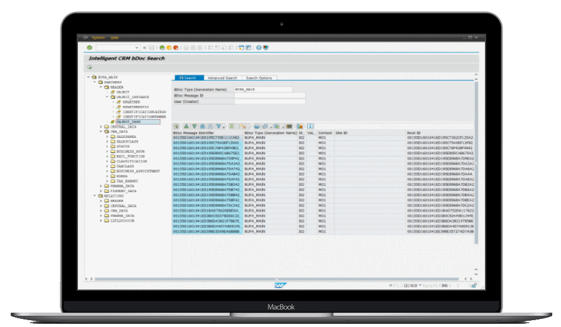The height and width of the screenshot is (327, 561).
Task: Collapse the RELATIONS tree node
Action: tap(95, 196)
